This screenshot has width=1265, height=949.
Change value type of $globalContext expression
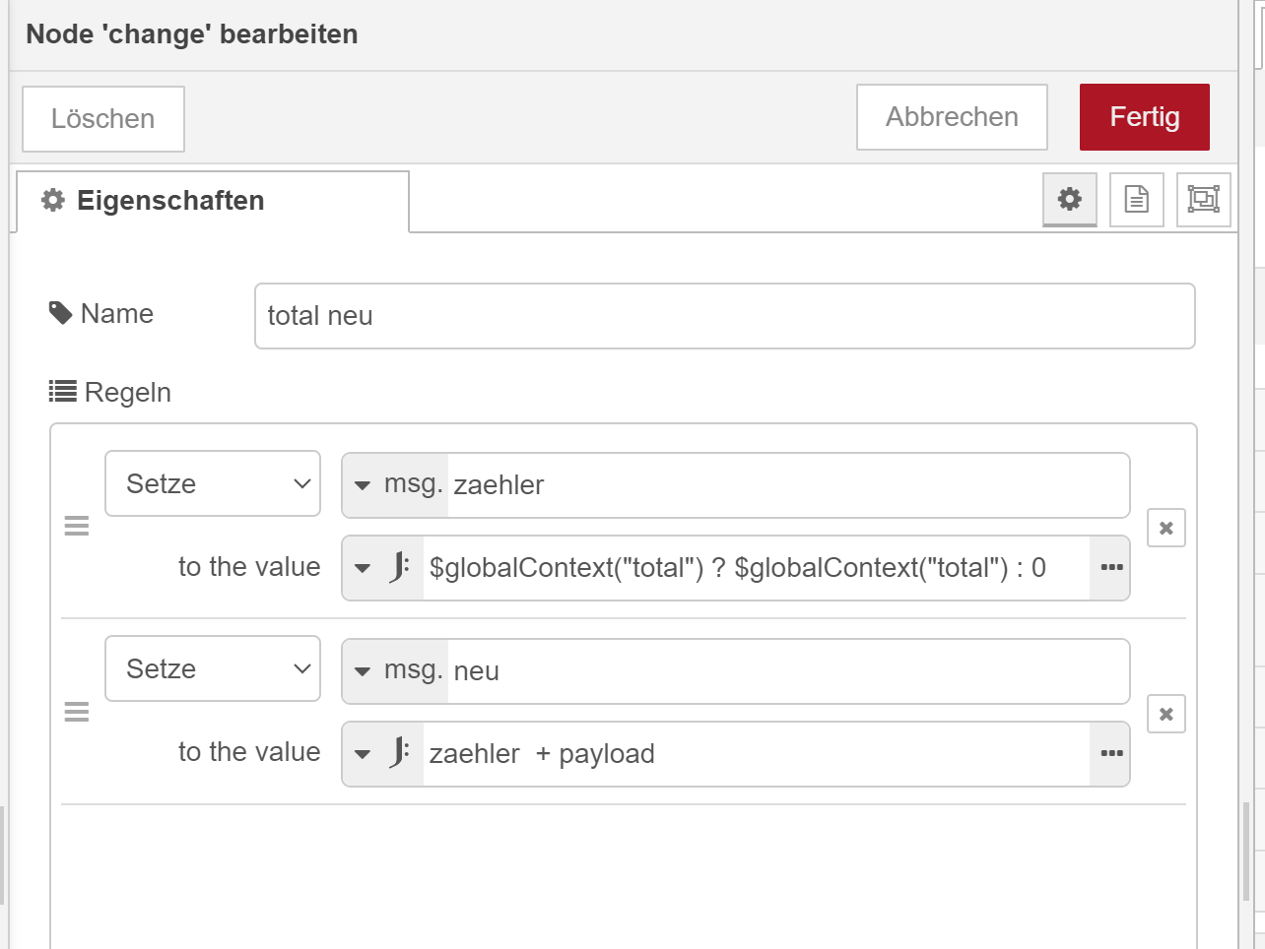[383, 568]
